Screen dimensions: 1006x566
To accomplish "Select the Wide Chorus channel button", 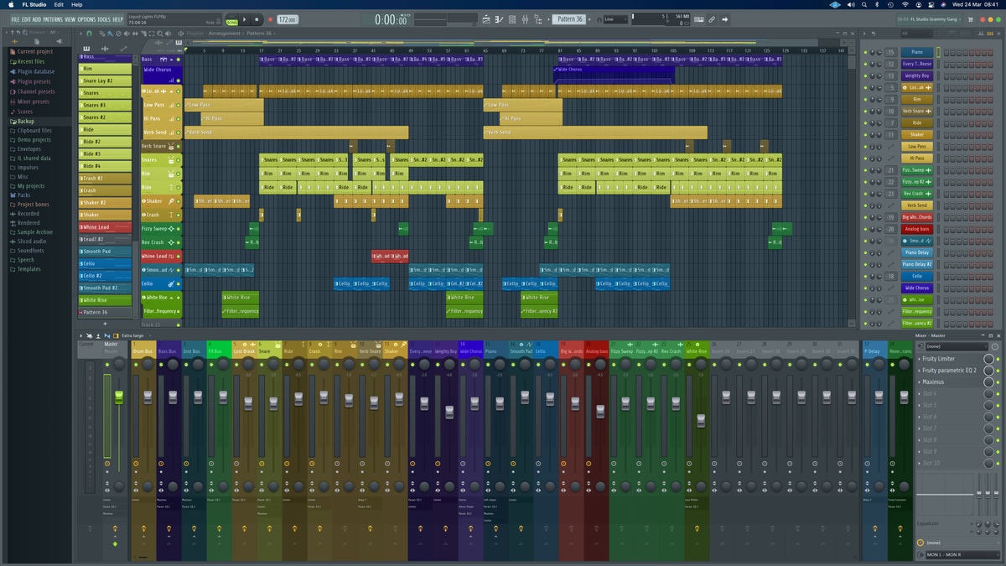I will [916, 288].
